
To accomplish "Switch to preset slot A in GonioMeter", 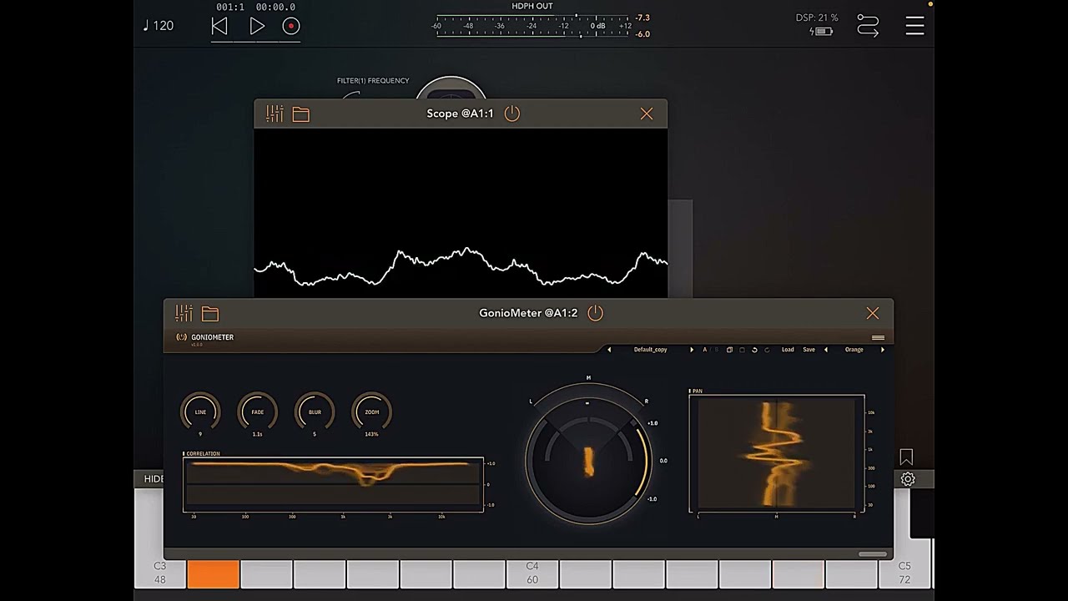I will (x=704, y=350).
